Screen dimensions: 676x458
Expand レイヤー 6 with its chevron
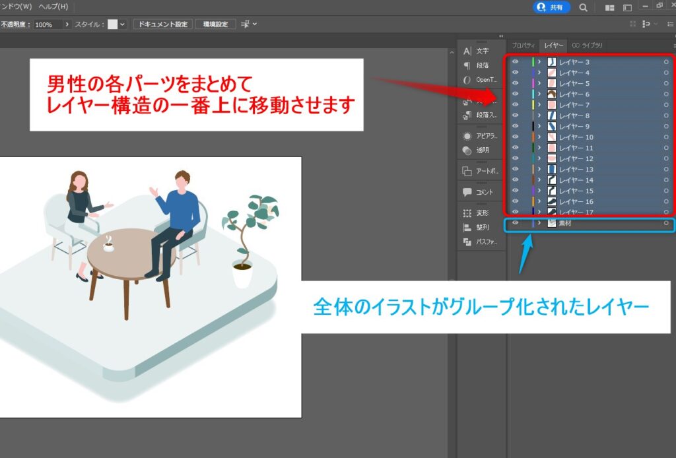(x=539, y=94)
